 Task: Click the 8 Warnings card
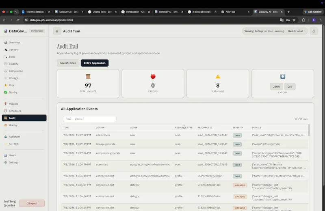click(x=218, y=84)
